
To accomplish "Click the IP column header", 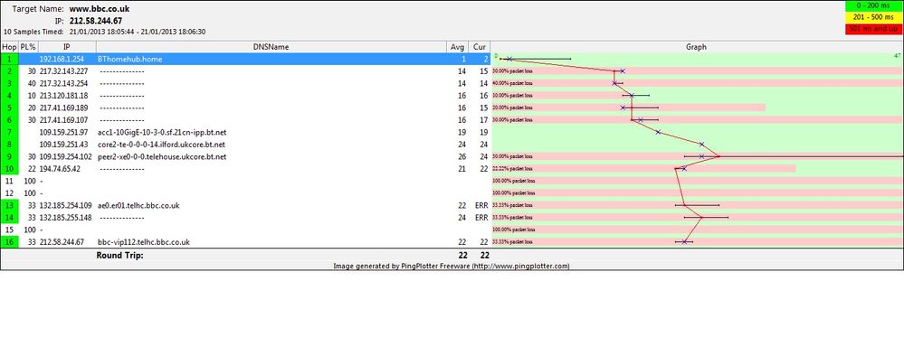I will pyautogui.click(x=66, y=47).
